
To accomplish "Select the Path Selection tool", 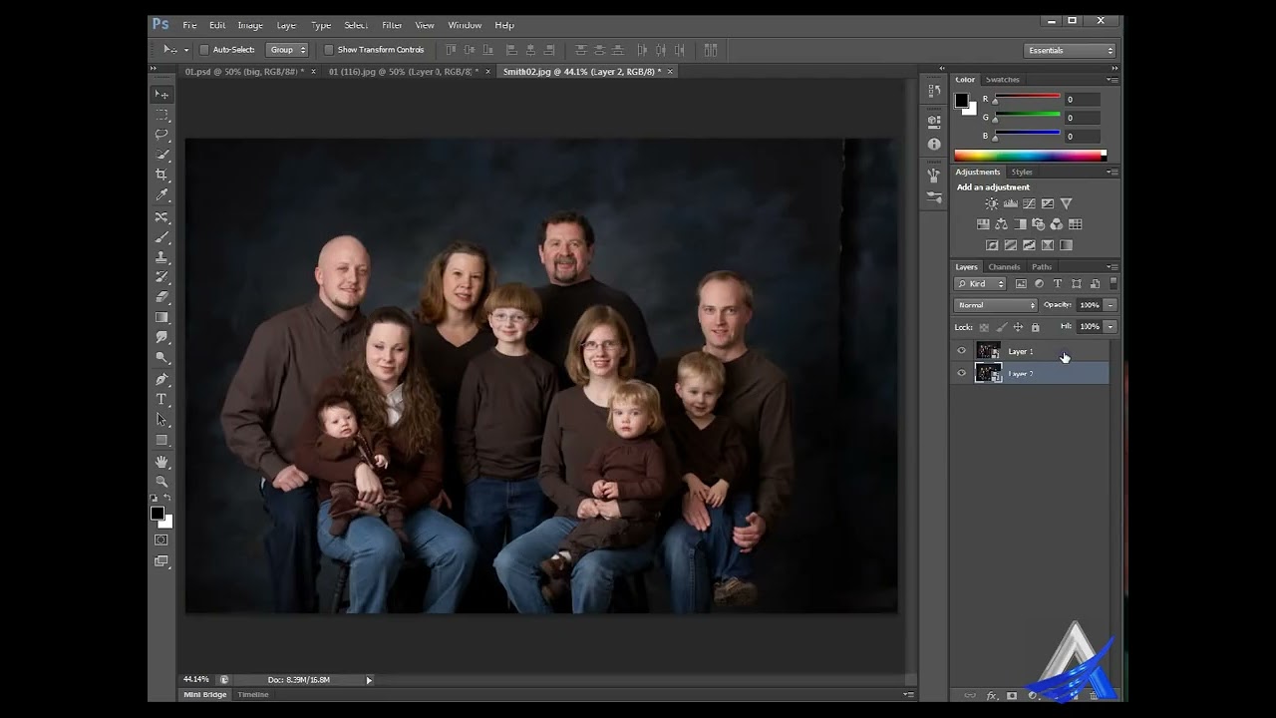I will tap(161, 420).
